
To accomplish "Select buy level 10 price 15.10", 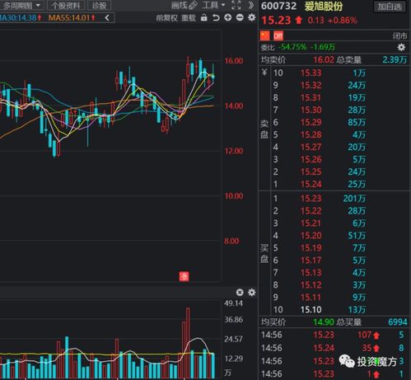I will (311, 310).
